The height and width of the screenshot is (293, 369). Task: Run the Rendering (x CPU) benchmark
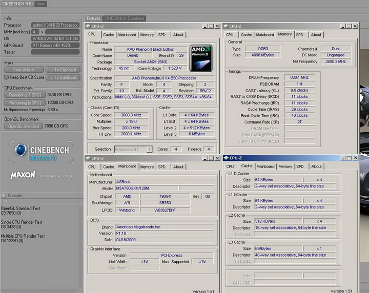25,103
